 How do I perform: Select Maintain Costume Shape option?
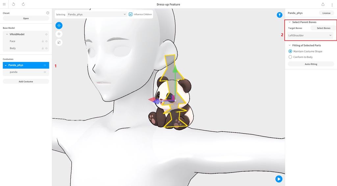pos(290,51)
